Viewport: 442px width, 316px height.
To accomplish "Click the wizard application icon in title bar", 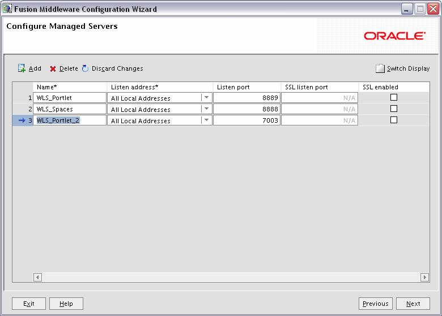I will pyautogui.click(x=7, y=8).
